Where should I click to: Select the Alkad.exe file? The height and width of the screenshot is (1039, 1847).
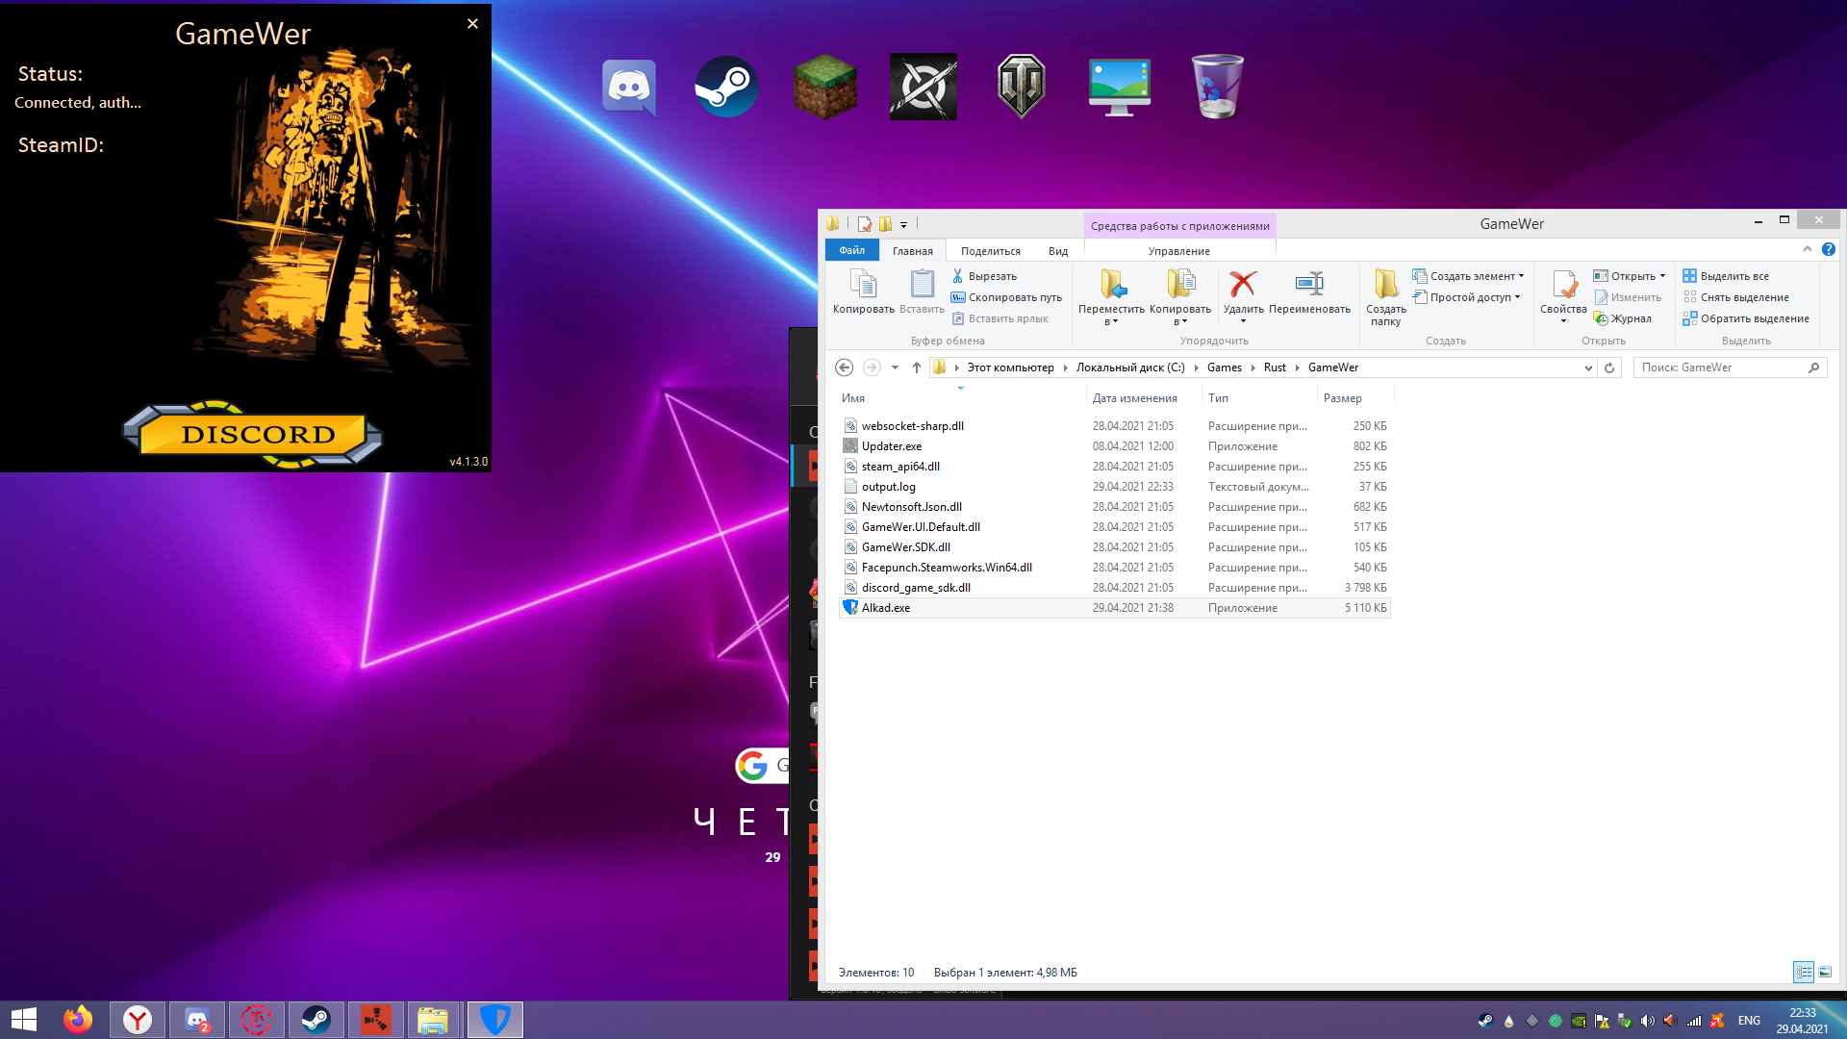click(x=1114, y=608)
